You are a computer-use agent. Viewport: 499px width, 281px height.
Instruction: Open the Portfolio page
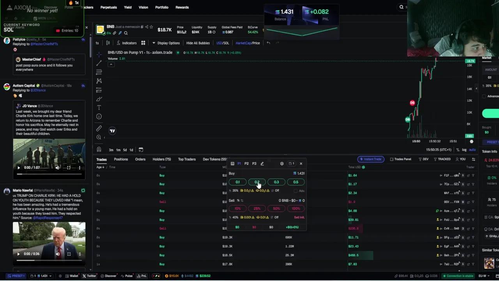coord(162,7)
